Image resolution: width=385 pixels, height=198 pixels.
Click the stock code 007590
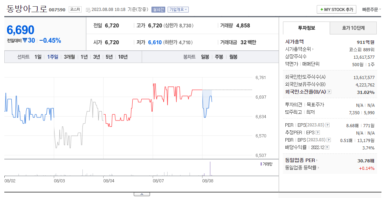(57, 10)
